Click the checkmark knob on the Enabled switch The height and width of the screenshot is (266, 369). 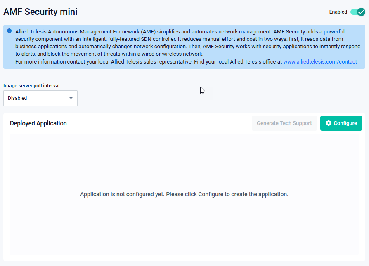(x=361, y=12)
